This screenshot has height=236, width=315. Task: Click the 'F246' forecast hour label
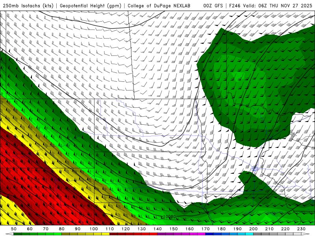point(235,6)
